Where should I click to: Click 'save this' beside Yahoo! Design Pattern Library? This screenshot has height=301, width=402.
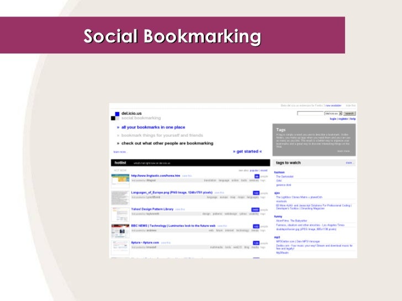pyautogui.click(x=180, y=209)
